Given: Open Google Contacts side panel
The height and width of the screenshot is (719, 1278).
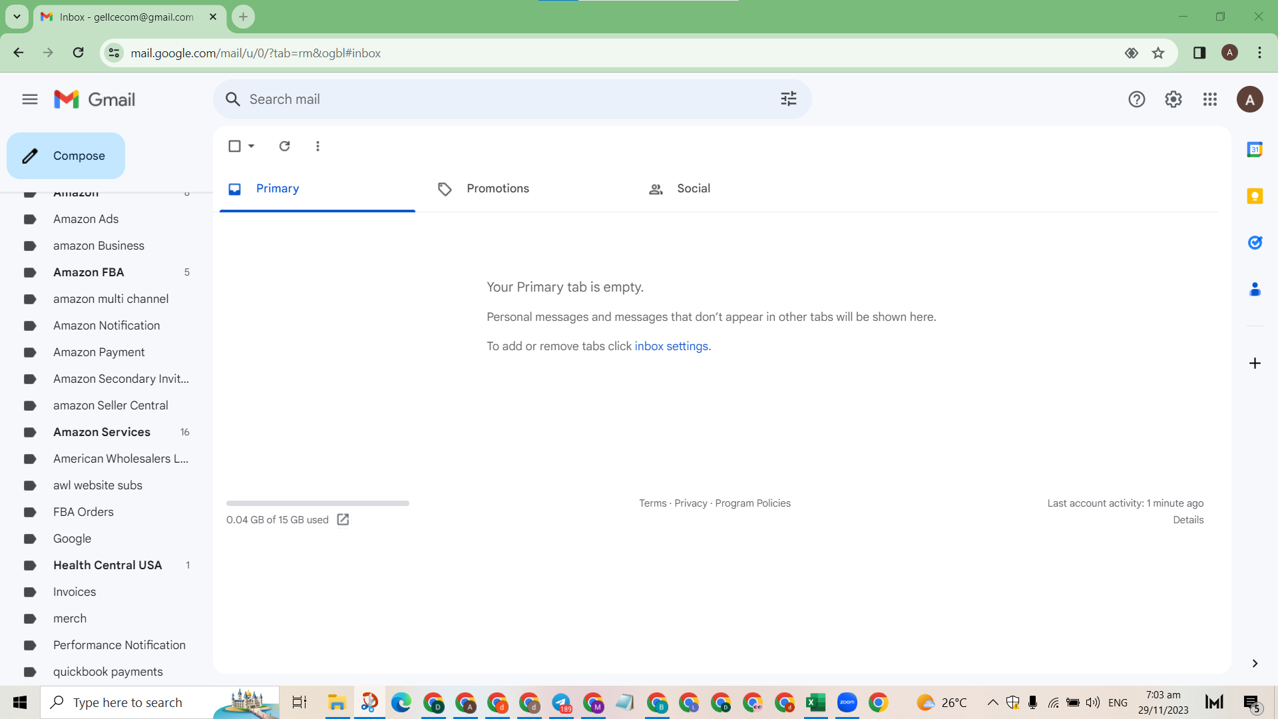Looking at the screenshot, I should click(x=1255, y=290).
